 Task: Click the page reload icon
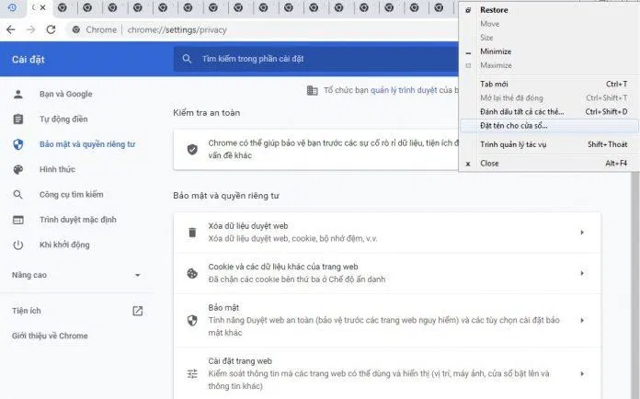(x=51, y=29)
